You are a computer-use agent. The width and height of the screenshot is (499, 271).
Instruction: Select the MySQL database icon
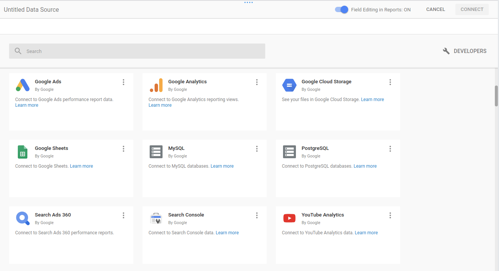click(156, 151)
